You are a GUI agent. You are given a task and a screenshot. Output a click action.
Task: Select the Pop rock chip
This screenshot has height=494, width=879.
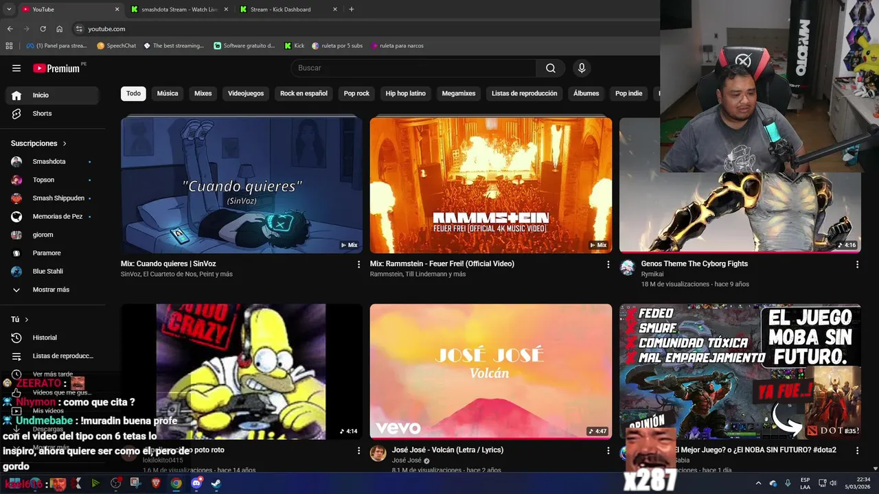[x=356, y=93]
